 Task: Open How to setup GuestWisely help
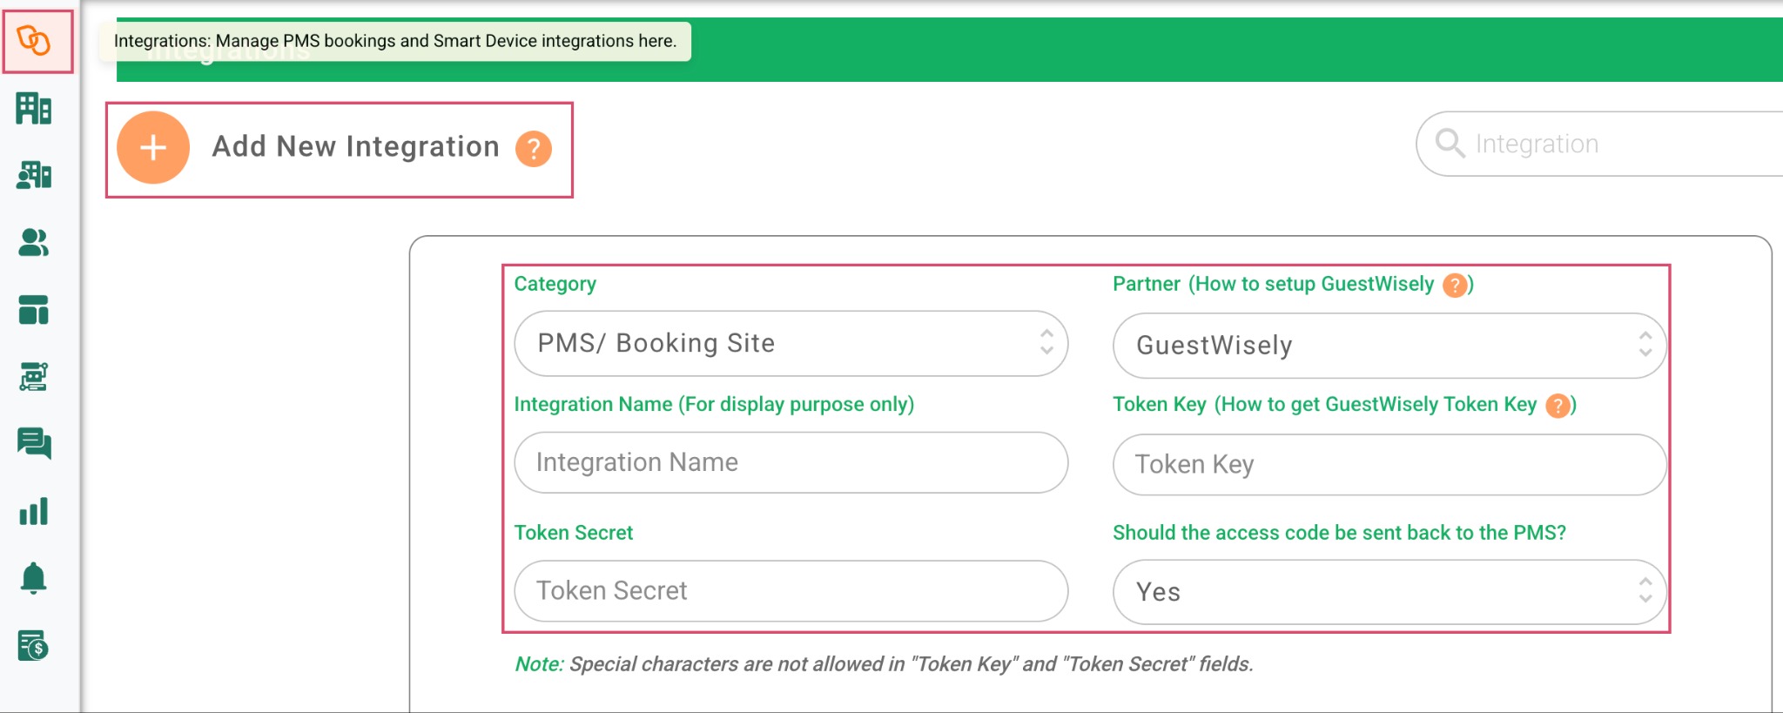click(x=1454, y=285)
